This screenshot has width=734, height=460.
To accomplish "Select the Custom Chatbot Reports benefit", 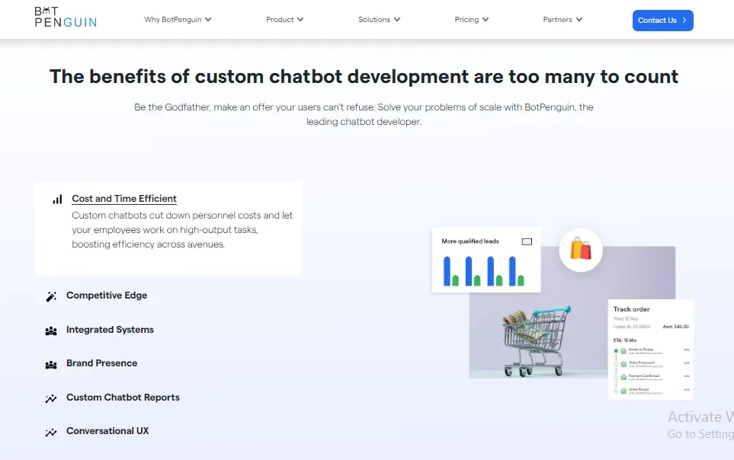I will point(123,398).
